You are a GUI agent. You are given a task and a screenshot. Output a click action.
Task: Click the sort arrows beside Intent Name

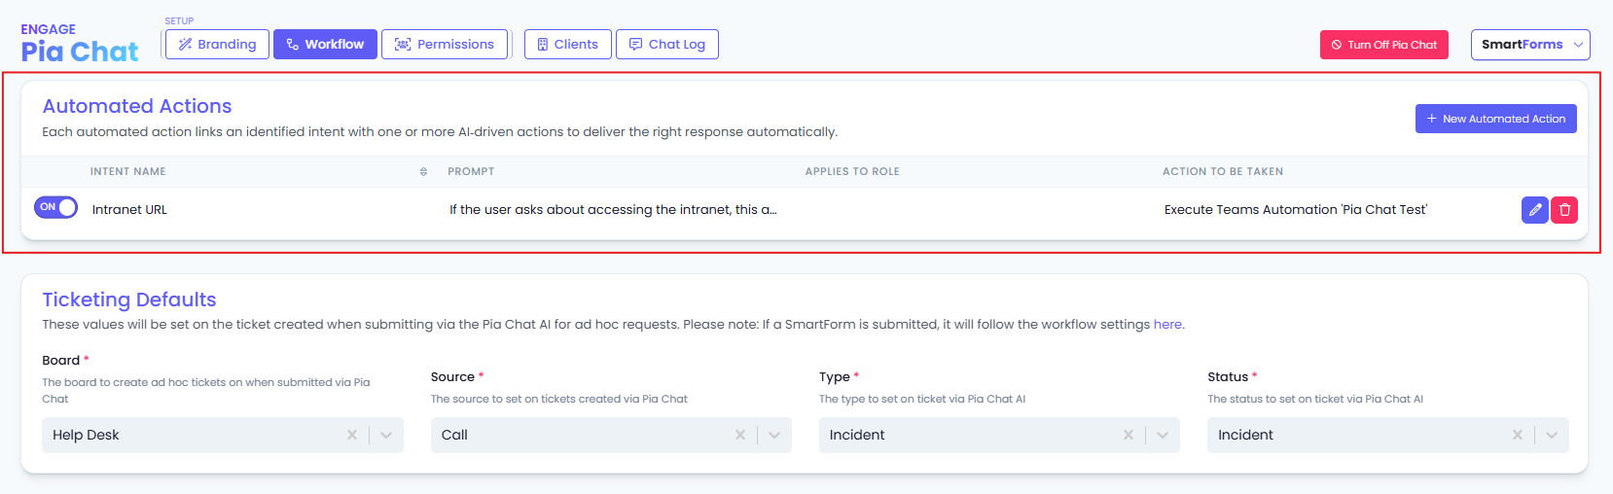pos(423,171)
